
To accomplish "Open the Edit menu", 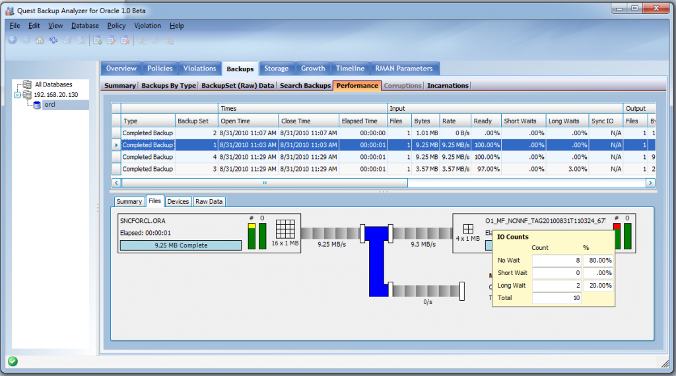I will point(34,26).
